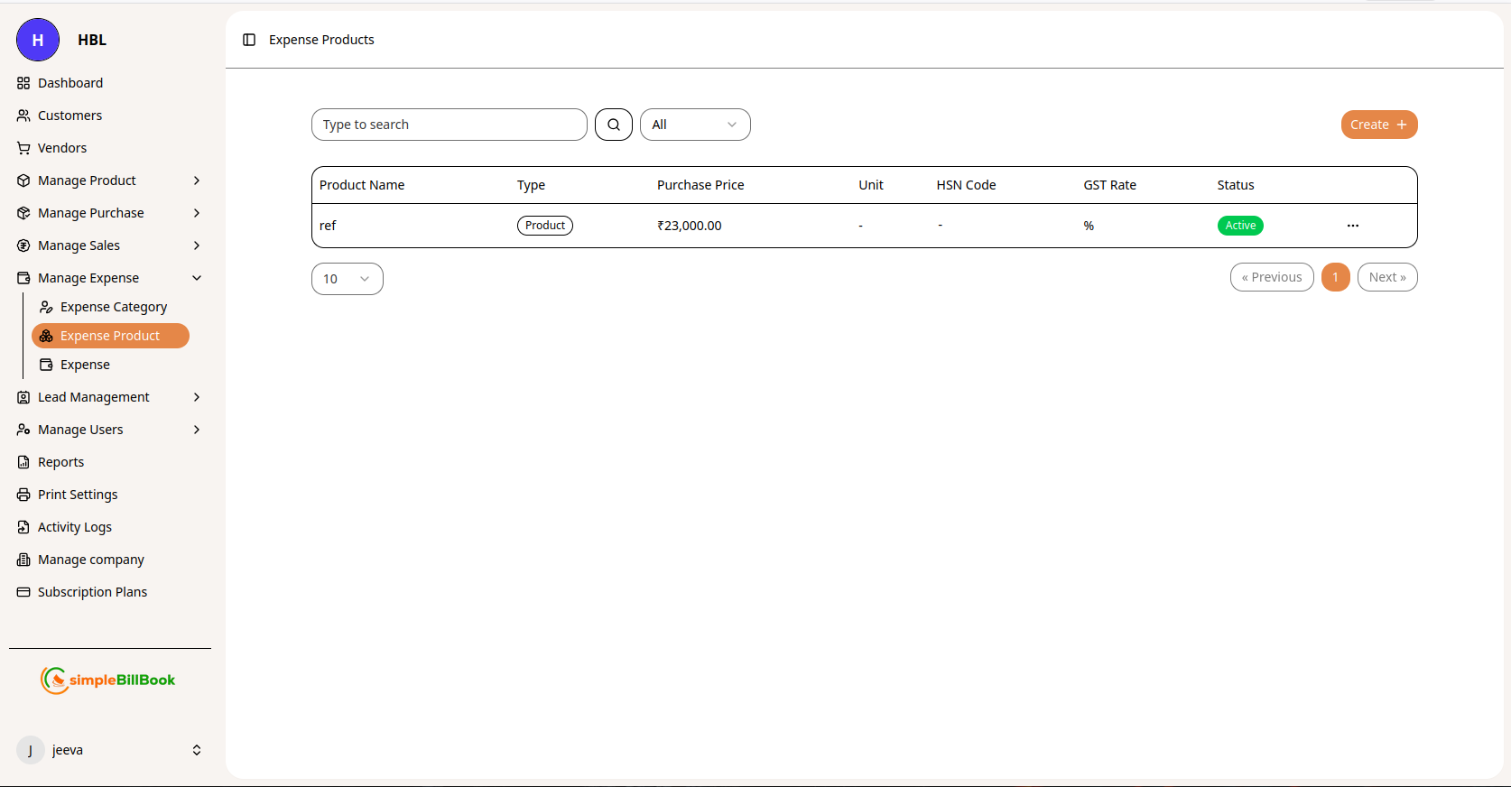Go to the Reports page

60,462
